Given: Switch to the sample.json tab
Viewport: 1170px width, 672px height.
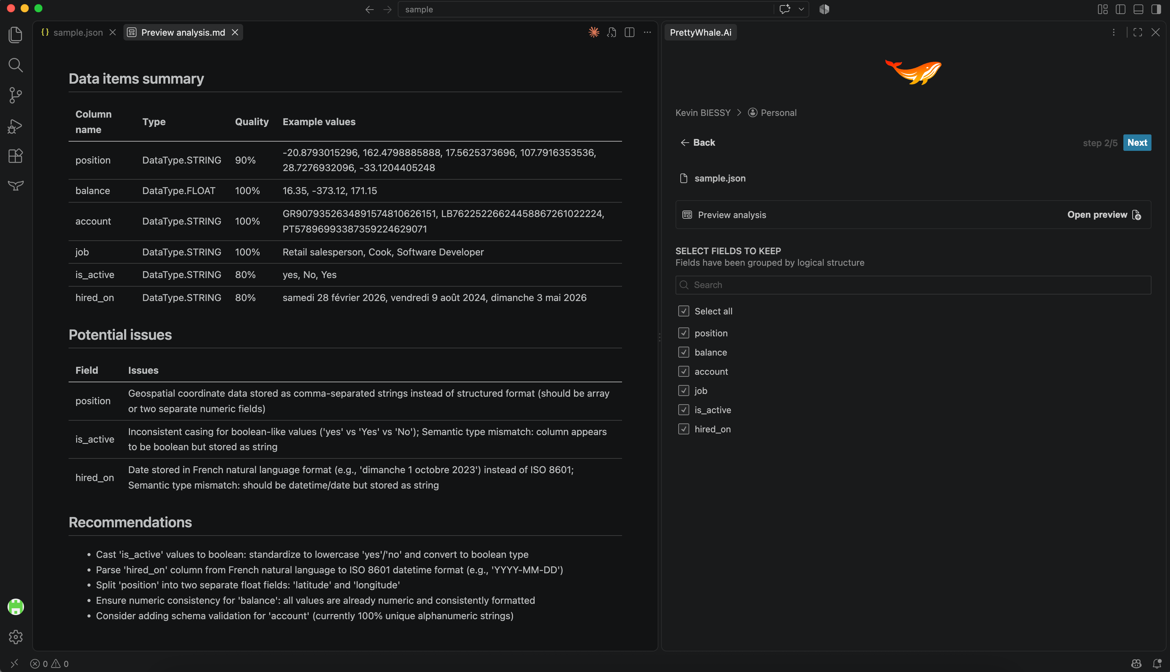Looking at the screenshot, I should point(77,32).
